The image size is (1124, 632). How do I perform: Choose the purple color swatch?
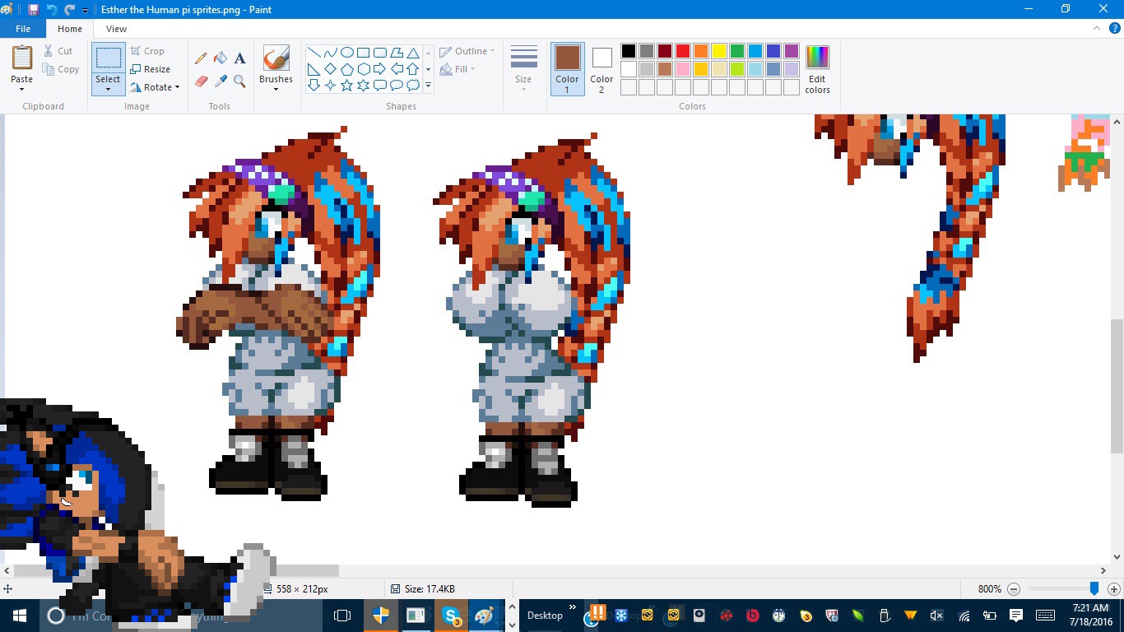click(x=792, y=51)
